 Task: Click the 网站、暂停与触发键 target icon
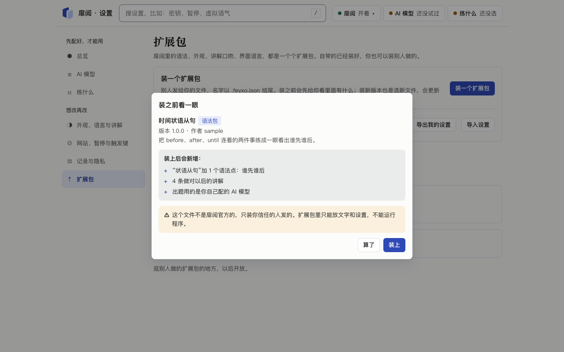coord(70,143)
